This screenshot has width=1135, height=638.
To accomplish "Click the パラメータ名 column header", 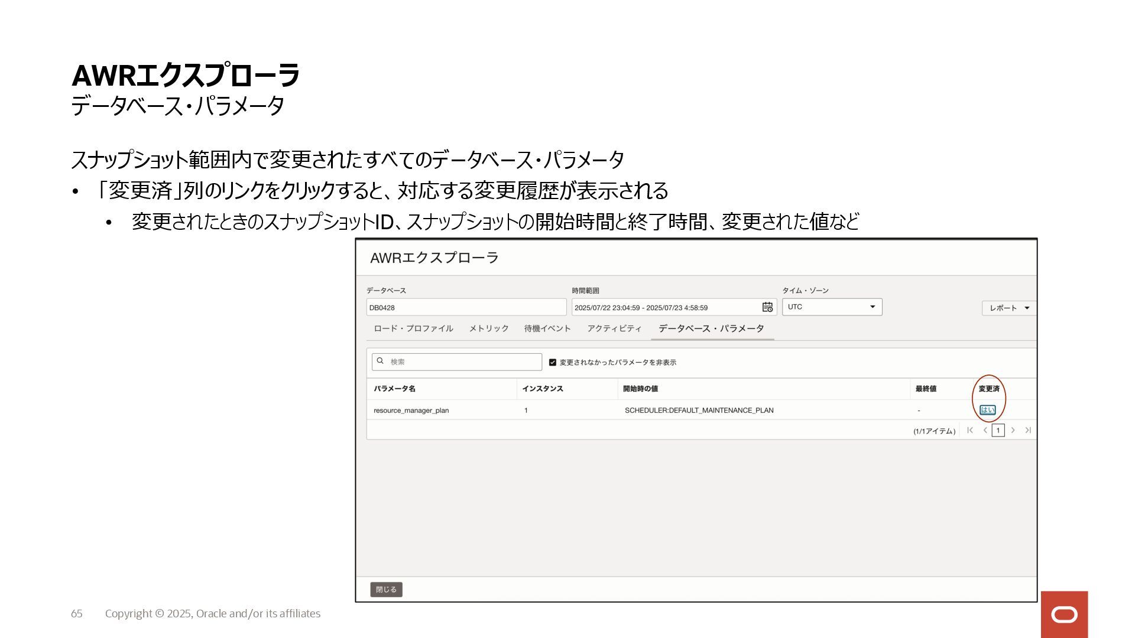I will pyautogui.click(x=394, y=389).
